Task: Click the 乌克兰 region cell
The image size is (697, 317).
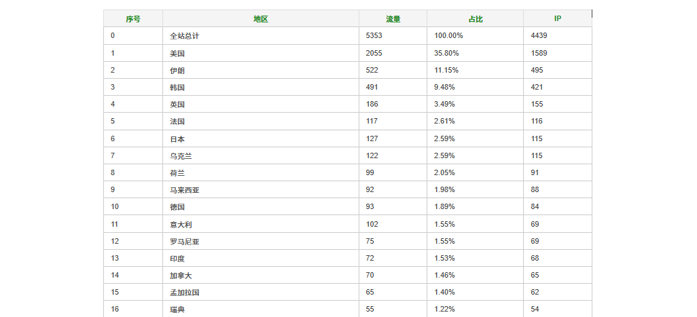Action: click(x=181, y=156)
